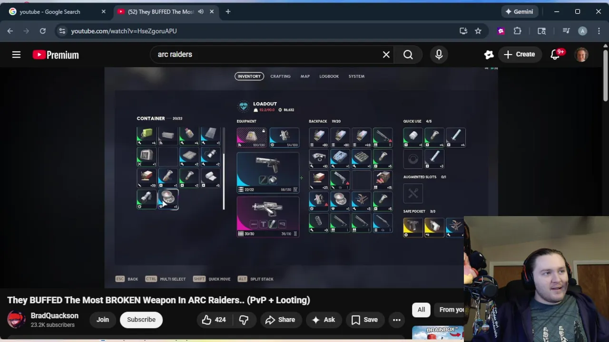609x342 pixels.
Task: Open the YouTube guide hamburger menu
Action: [16, 55]
